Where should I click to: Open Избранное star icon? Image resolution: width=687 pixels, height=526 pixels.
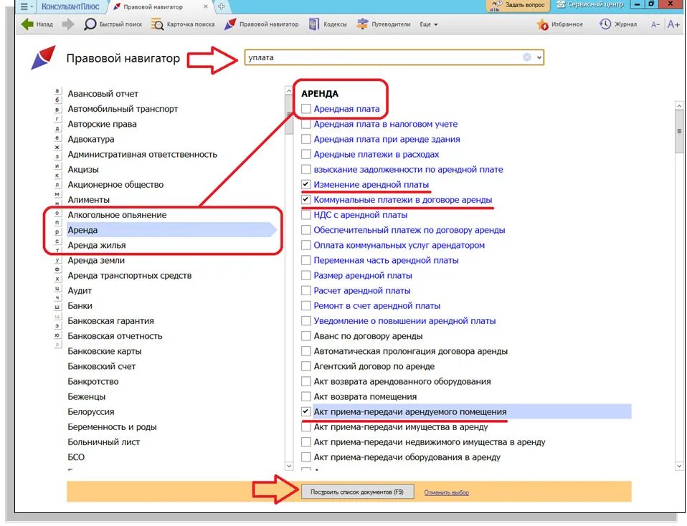click(x=542, y=24)
